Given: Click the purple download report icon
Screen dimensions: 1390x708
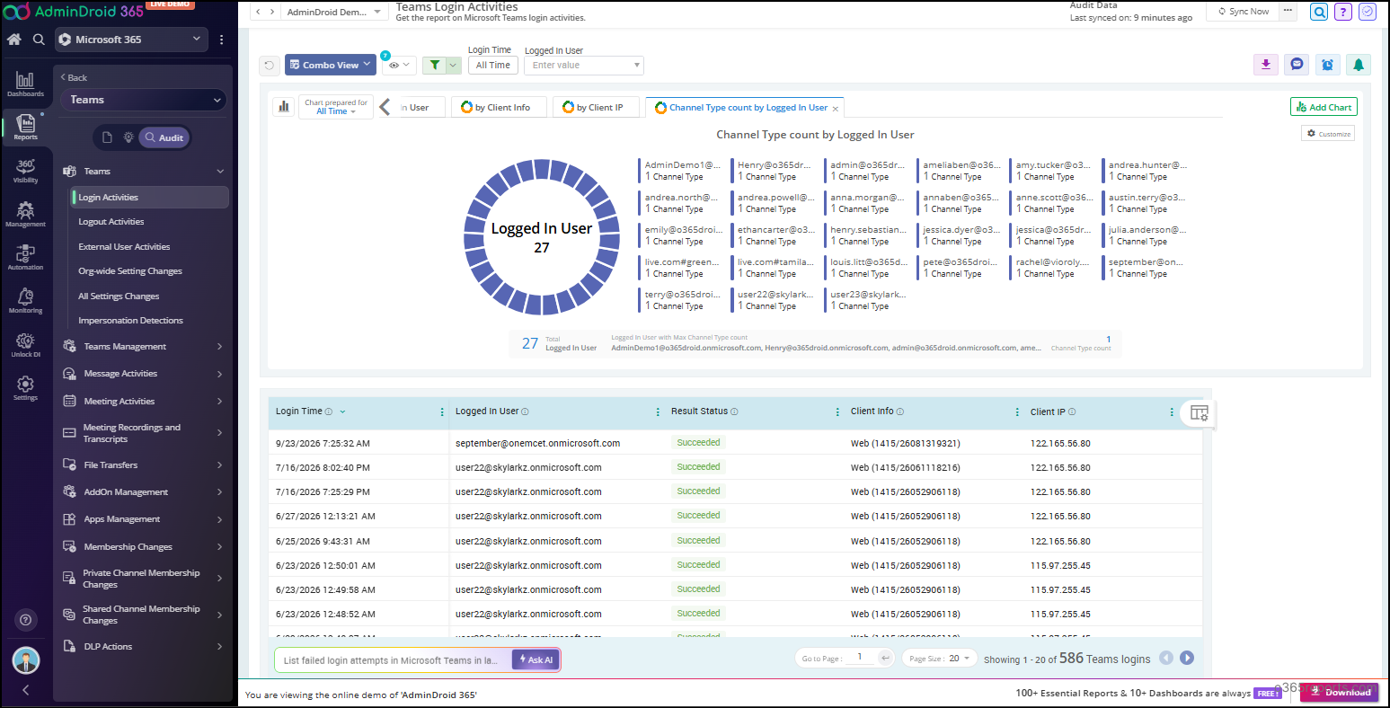Looking at the screenshot, I should click(1266, 65).
